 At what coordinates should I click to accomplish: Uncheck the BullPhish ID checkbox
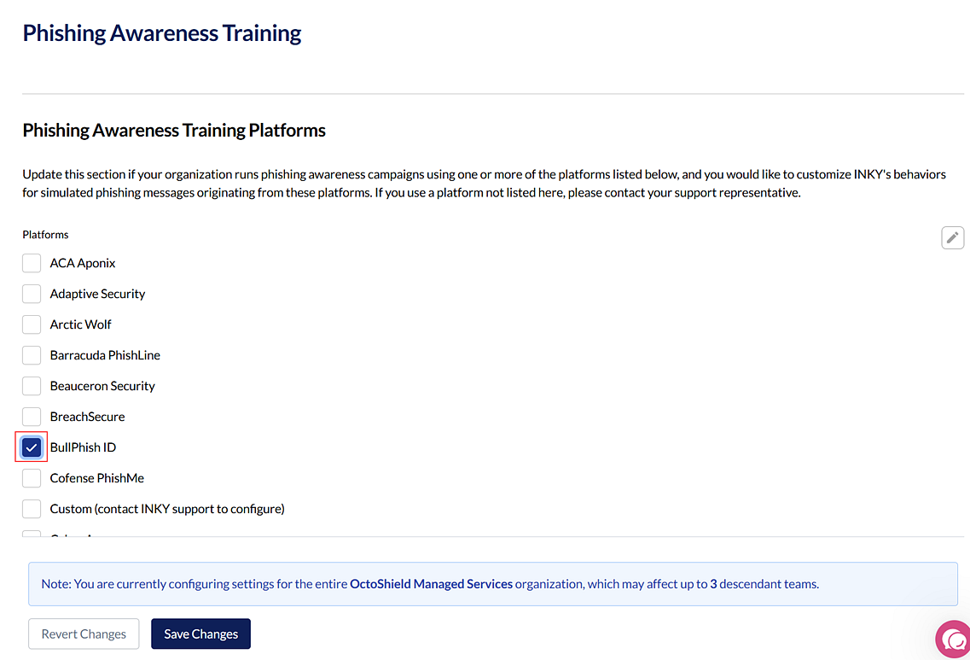tap(32, 447)
